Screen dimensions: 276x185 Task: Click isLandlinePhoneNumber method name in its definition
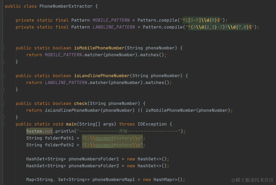click(102, 76)
